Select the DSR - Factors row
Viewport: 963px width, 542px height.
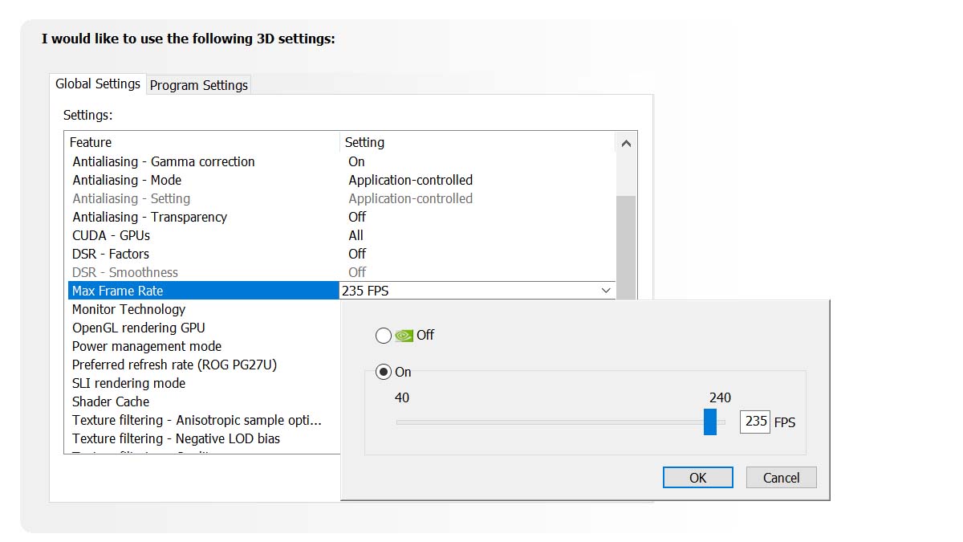[x=111, y=254]
